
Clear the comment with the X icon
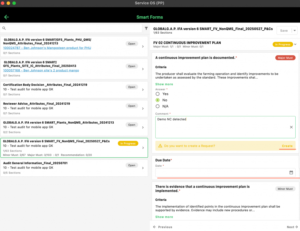[291, 127]
